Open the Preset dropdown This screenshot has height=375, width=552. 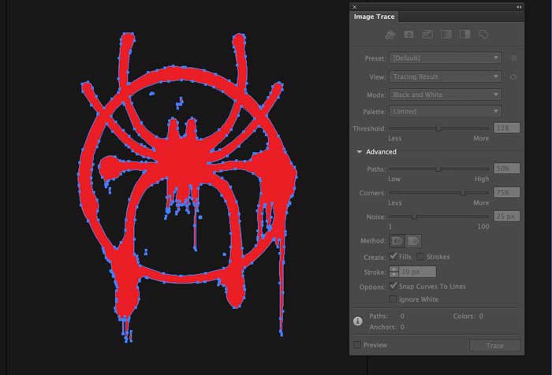coord(446,58)
